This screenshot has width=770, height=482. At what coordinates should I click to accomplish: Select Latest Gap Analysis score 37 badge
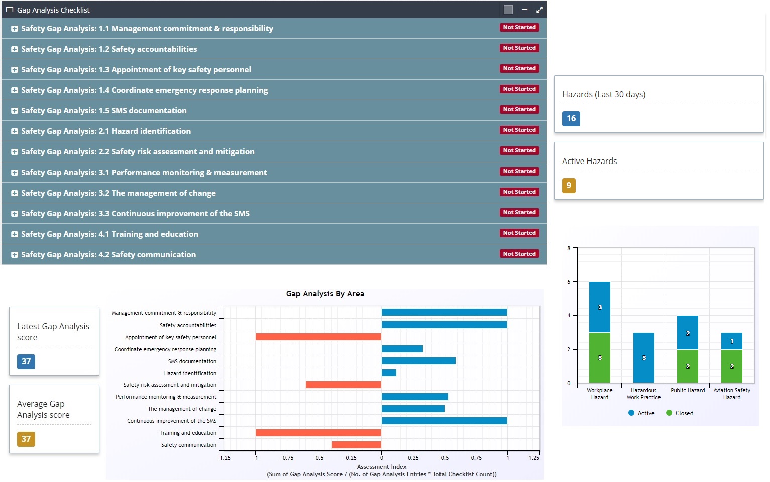pyautogui.click(x=26, y=362)
